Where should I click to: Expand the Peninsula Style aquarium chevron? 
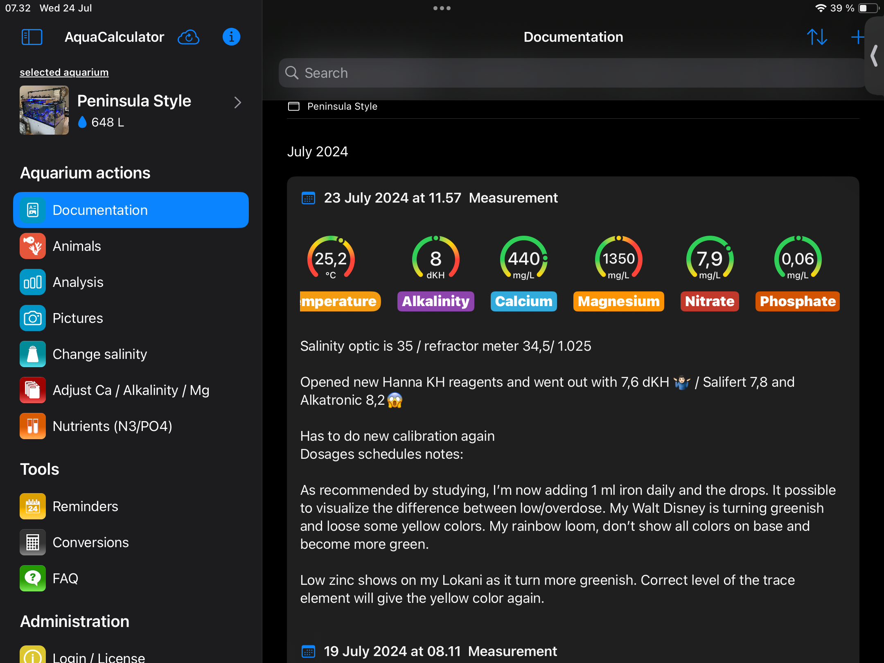click(237, 102)
